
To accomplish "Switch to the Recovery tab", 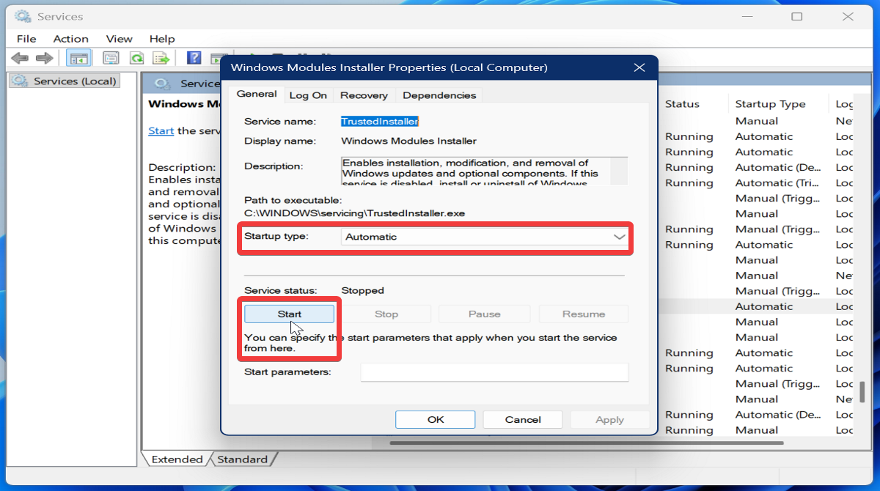I will coord(364,95).
